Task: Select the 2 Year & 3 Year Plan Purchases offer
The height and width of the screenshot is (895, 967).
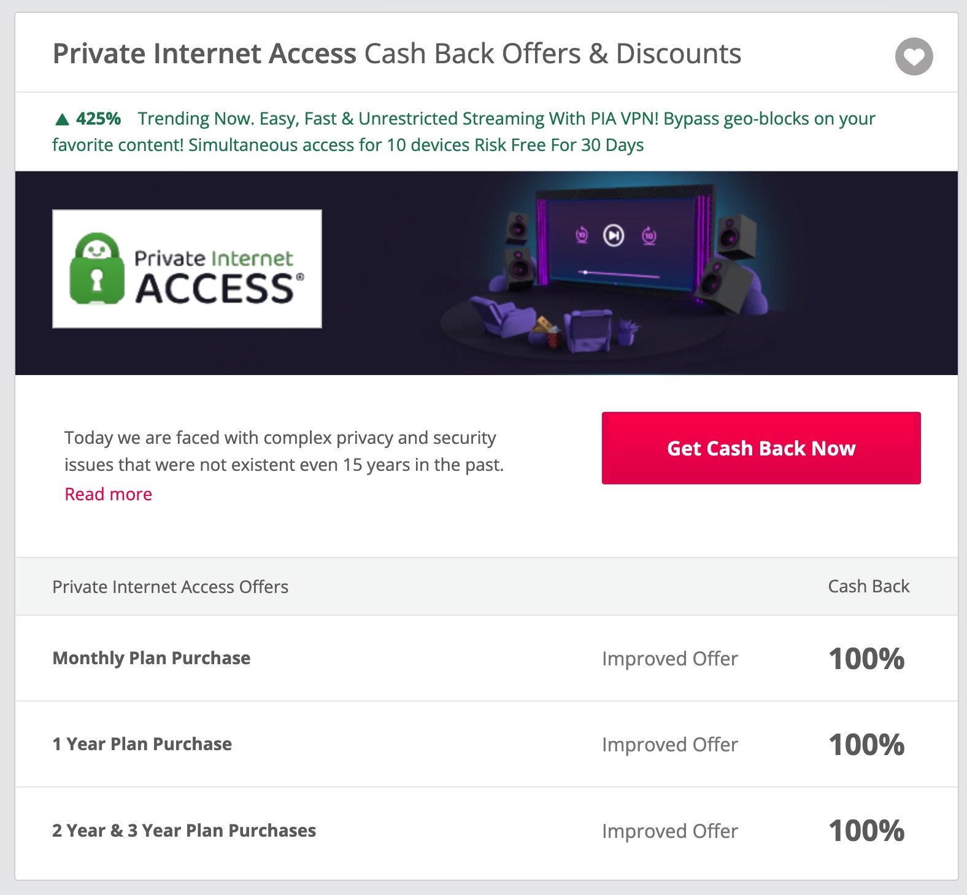Action: pos(184,830)
